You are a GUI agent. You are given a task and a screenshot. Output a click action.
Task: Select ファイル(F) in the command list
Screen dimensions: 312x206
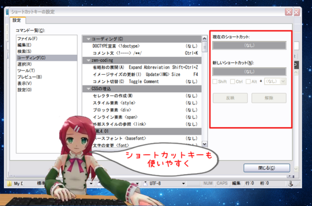[x=27, y=39]
